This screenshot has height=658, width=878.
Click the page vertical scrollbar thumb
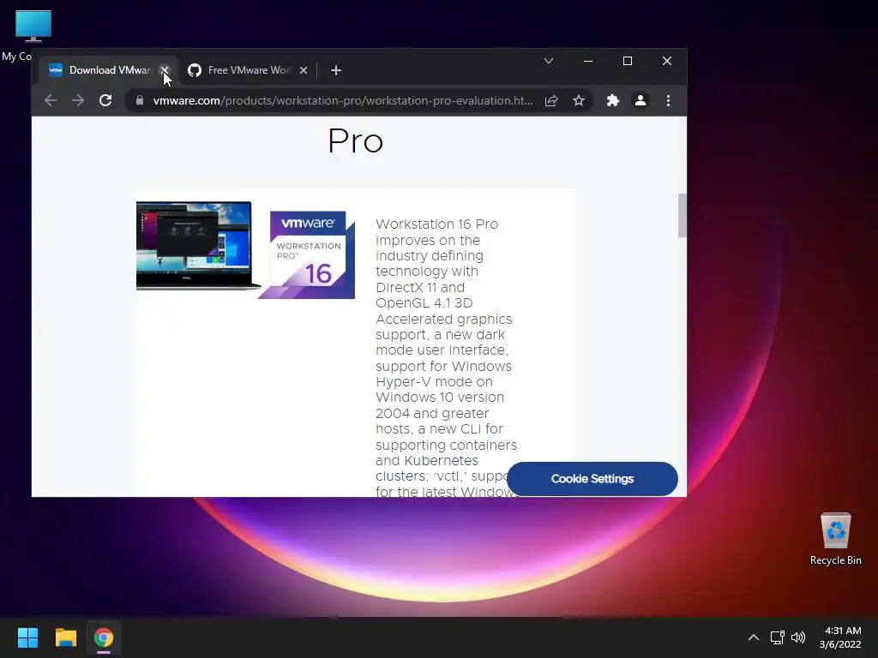point(682,215)
